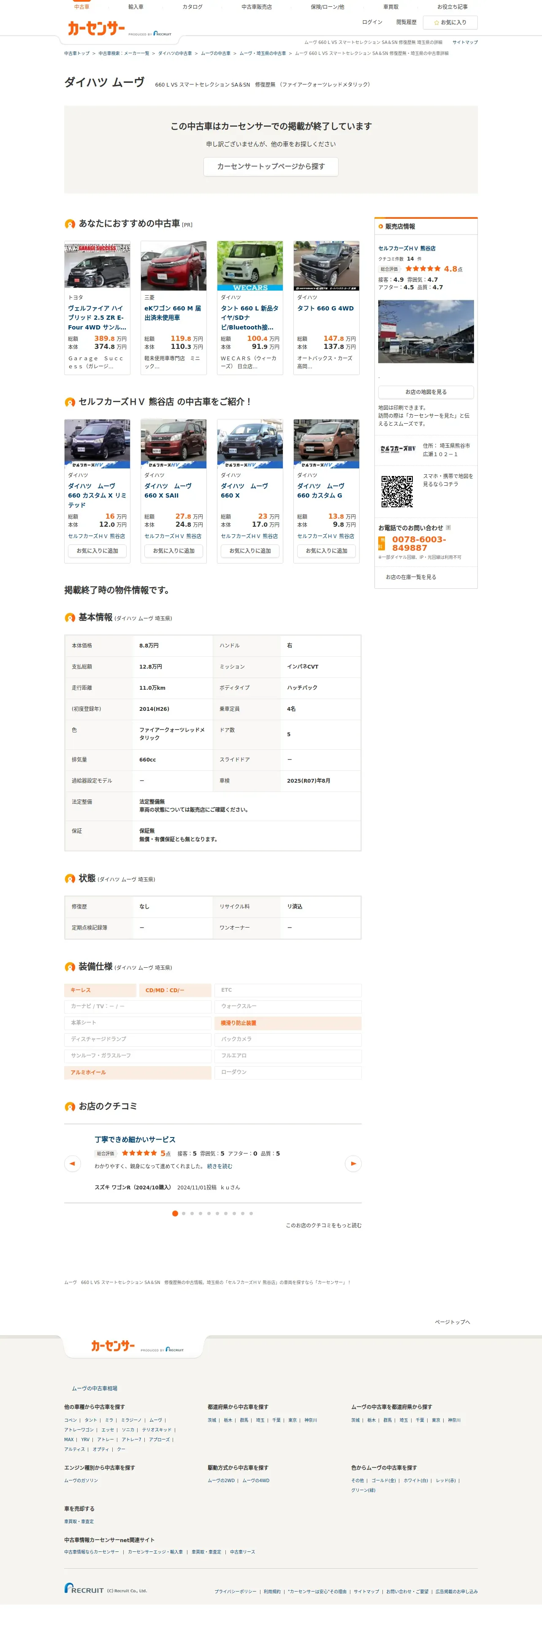Click the RECRUIT logo at the page bottom
Viewport: 542px width, 1627px height.
(84, 1587)
